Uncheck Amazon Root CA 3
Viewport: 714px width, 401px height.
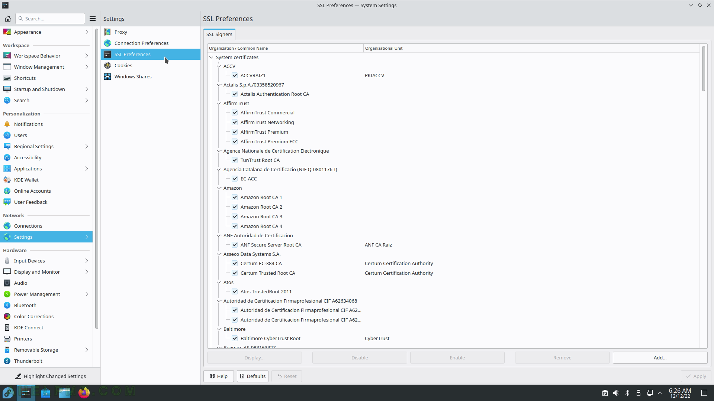tap(235, 216)
